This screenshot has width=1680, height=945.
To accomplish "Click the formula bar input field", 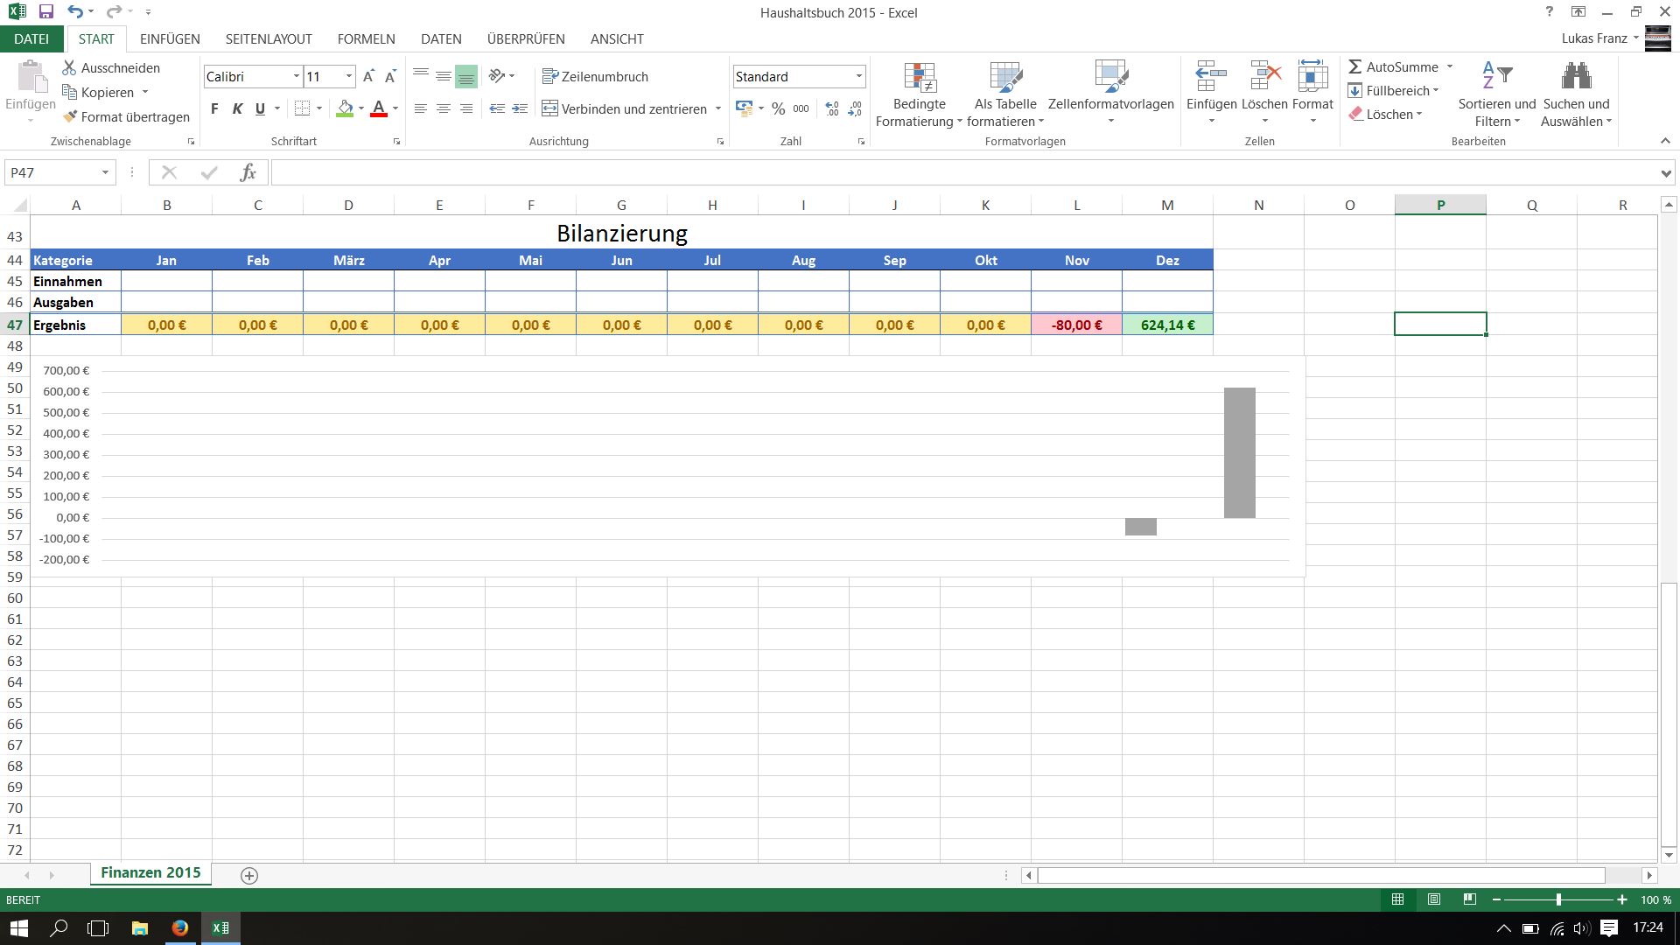I will click(962, 172).
